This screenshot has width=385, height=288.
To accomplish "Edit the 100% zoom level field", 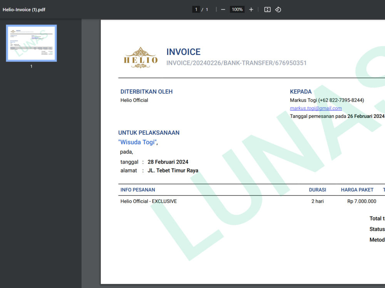I will click(x=237, y=10).
